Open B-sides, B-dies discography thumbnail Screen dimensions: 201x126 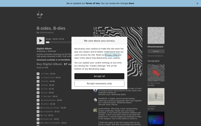click(x=156, y=73)
